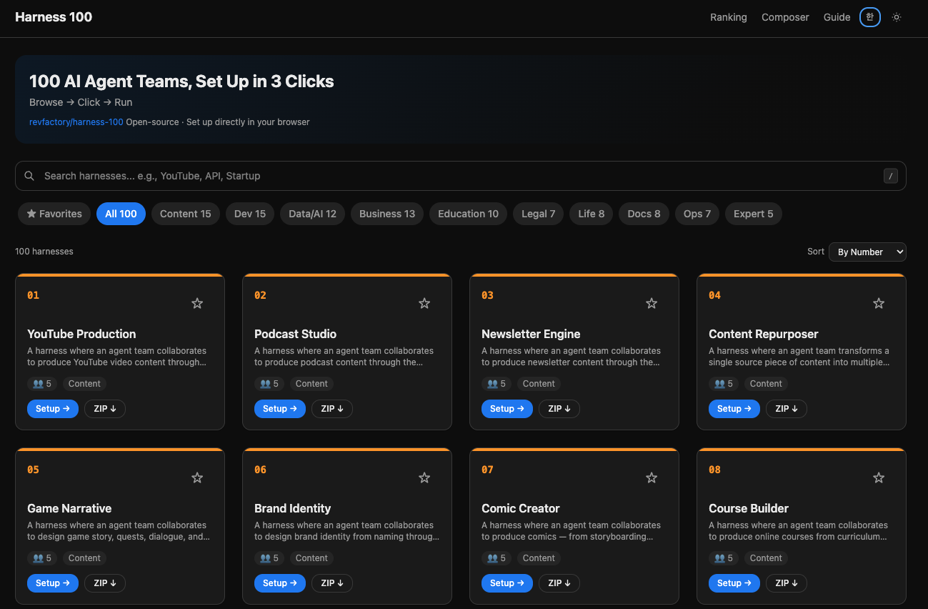Mark Newsletter Engine as favorite
This screenshot has width=928, height=609.
click(x=652, y=303)
